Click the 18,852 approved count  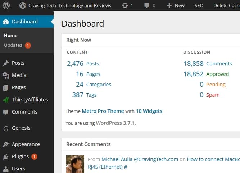click(x=194, y=74)
